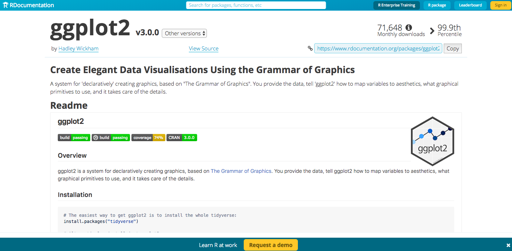This screenshot has width=512, height=251.
Task: Open R Enterprise Training menu item
Action: coord(396,5)
